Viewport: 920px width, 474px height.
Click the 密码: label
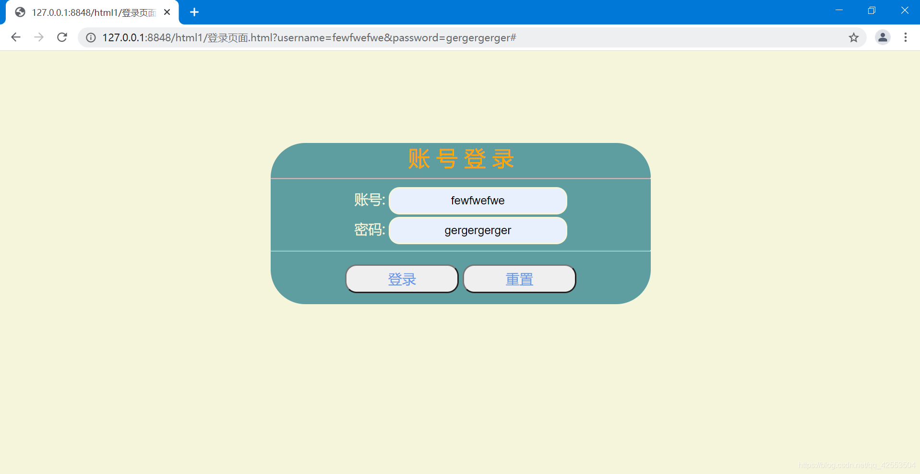tap(370, 230)
